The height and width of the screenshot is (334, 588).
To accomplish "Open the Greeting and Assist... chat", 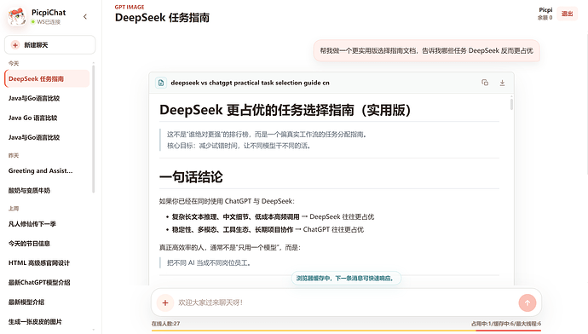I will click(47, 171).
